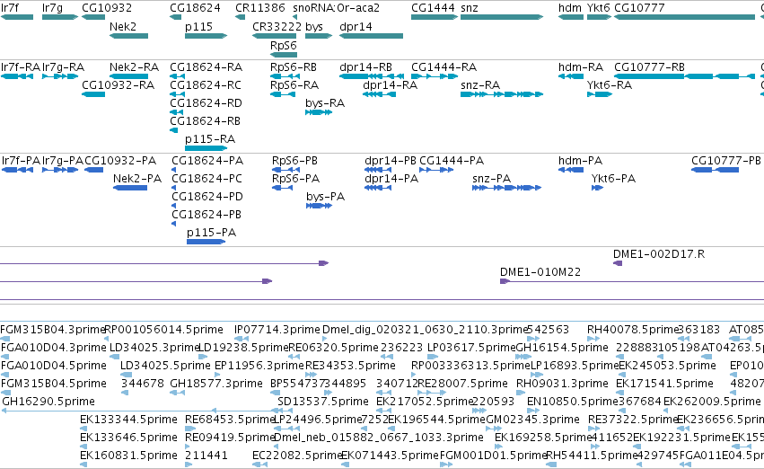Click EST GM02345.3prime
This screenshot has width=764, height=469.
(533, 420)
